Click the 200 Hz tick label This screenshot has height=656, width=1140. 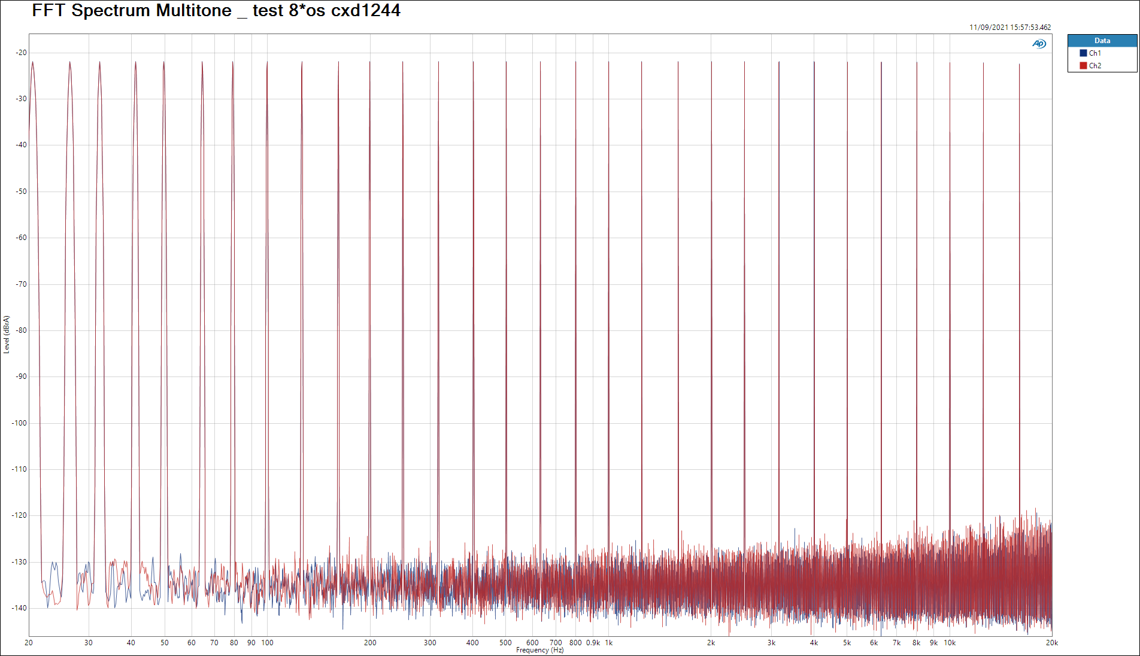click(x=370, y=643)
